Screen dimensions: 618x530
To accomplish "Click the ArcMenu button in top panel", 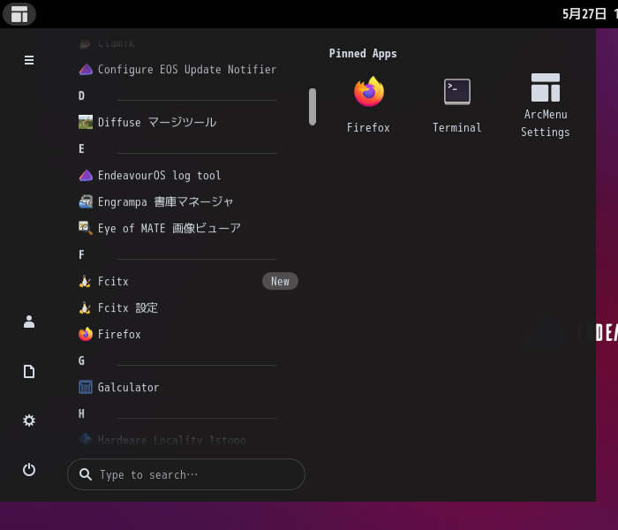I will 19,14.
